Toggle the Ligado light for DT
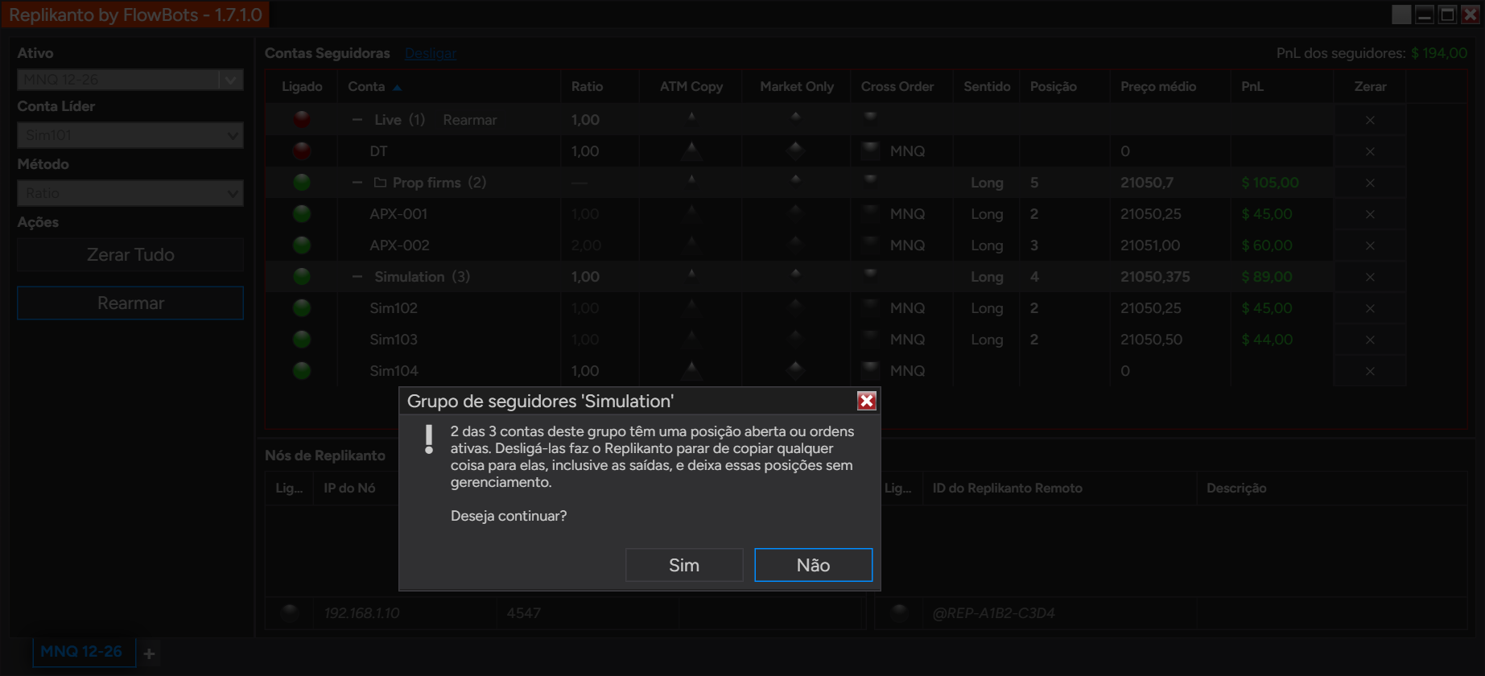 (302, 150)
